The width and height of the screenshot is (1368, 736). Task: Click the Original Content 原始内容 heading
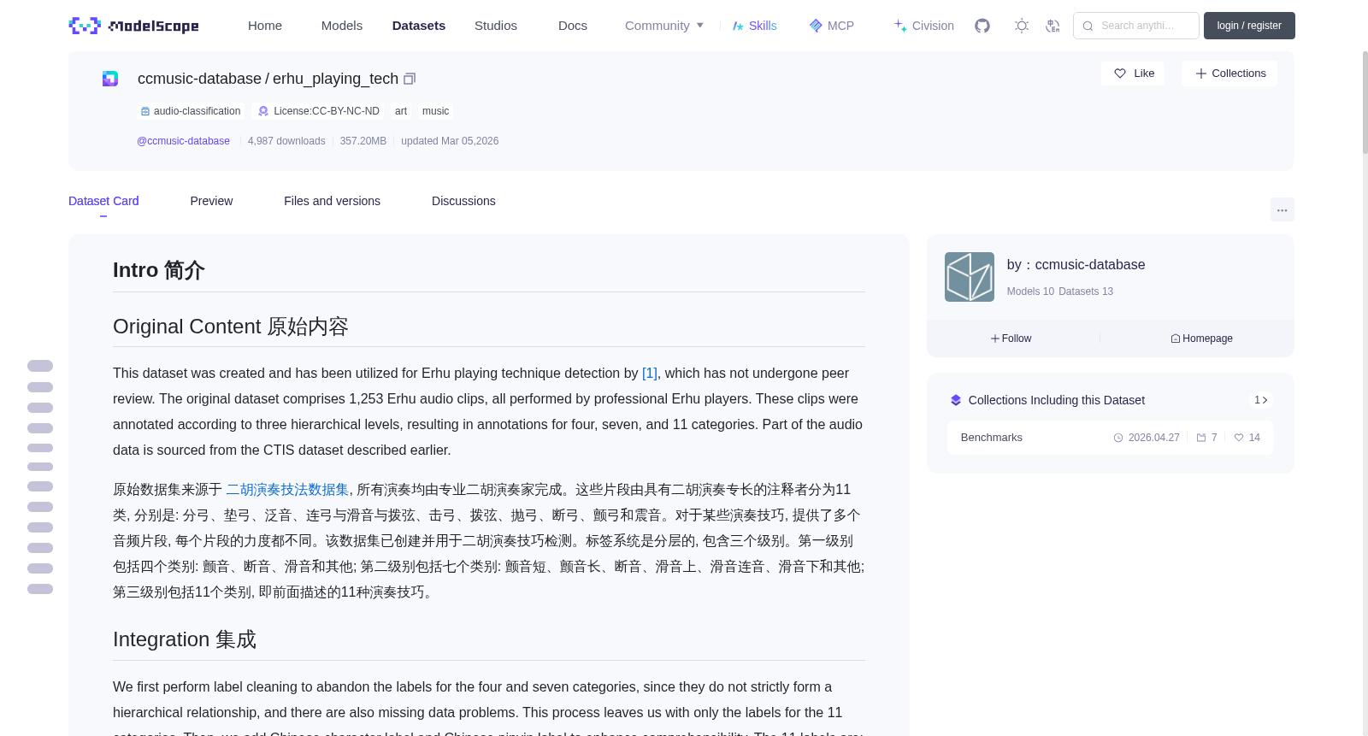(231, 327)
